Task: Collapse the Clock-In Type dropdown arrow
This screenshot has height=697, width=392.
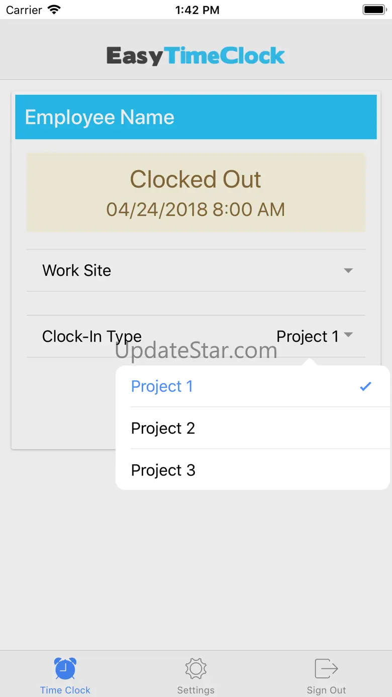Action: 348,335
